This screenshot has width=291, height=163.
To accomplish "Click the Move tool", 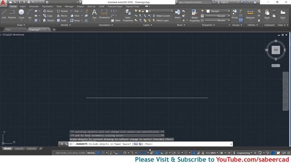I will pyautogui.click(x=48, y=11).
